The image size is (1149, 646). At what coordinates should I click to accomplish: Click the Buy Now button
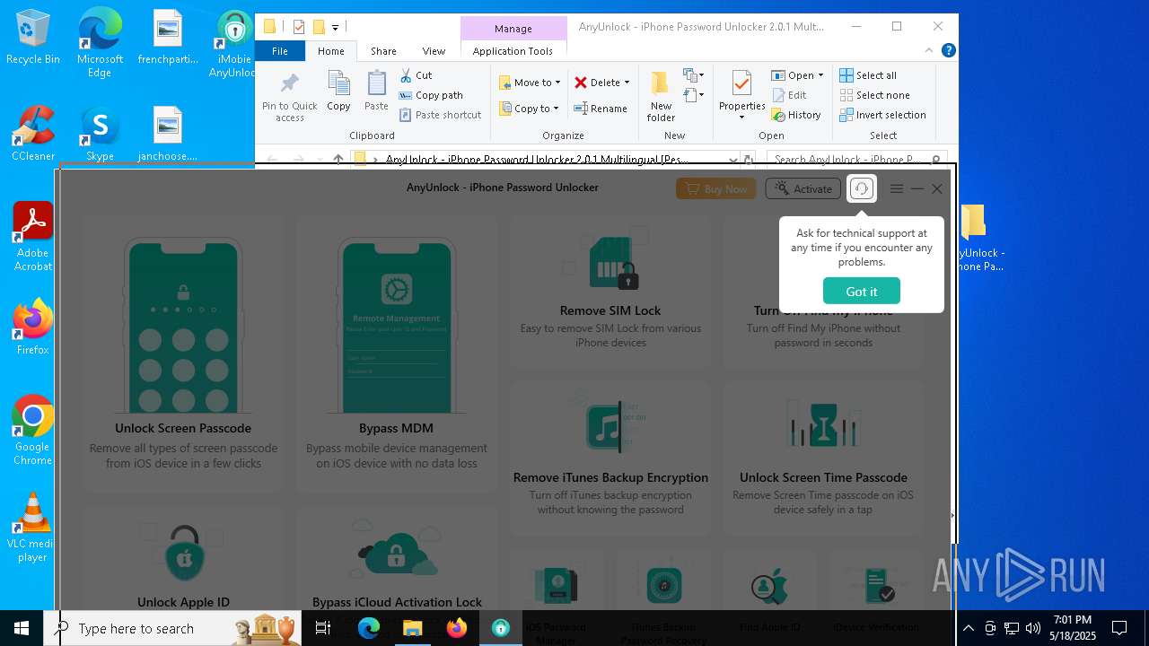coord(715,188)
